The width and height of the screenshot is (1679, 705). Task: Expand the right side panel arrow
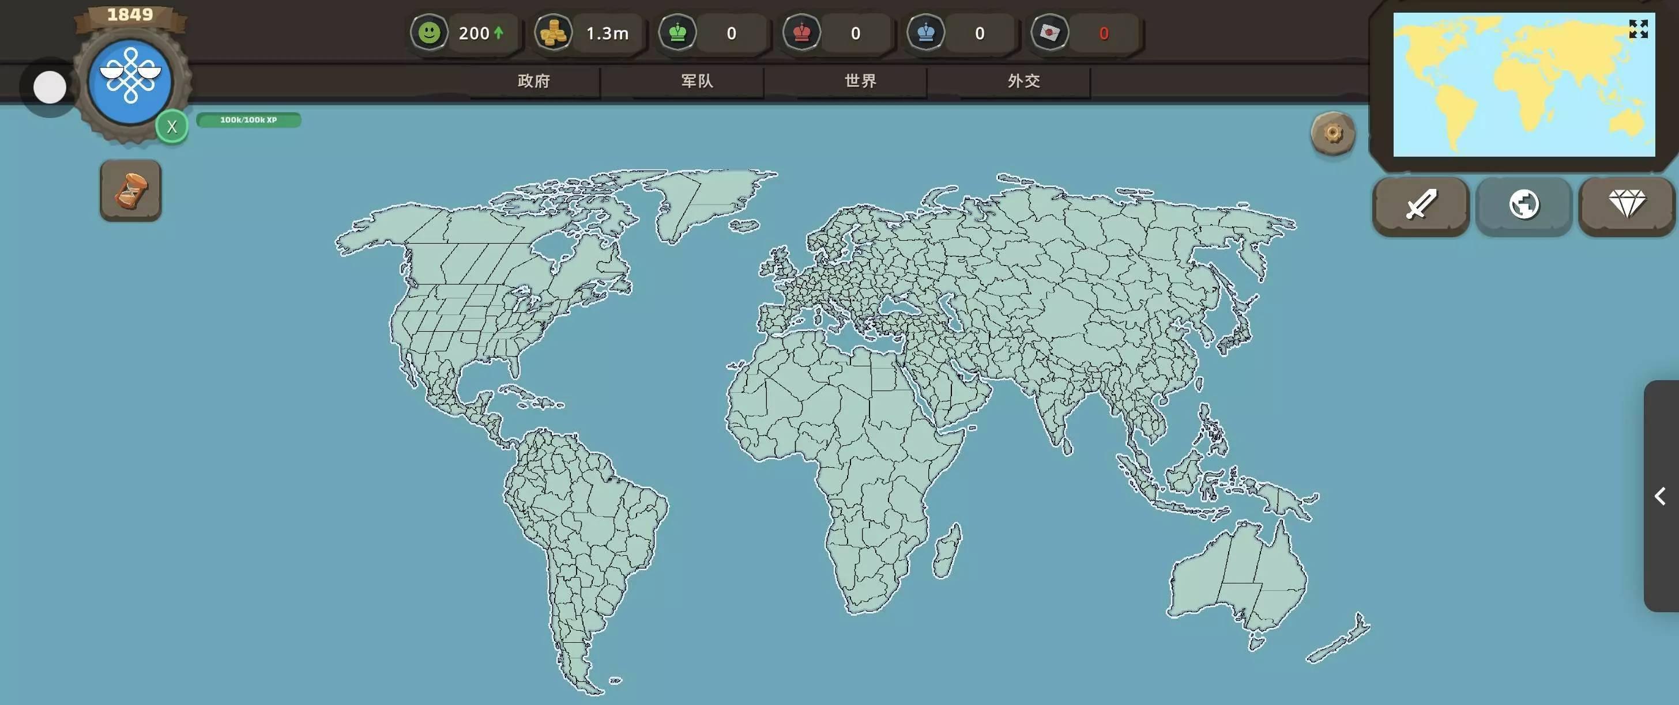point(1660,496)
